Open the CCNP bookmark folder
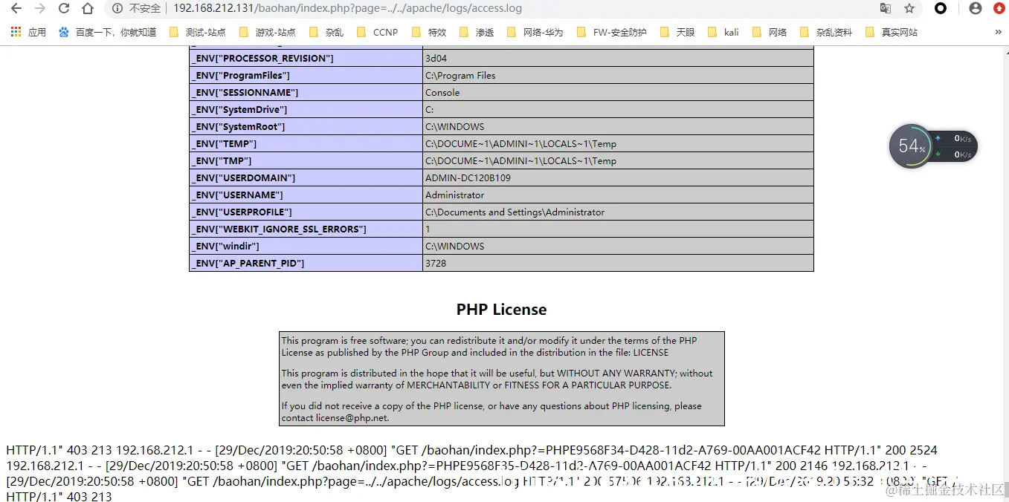Screen dimensions: 1009x502 click(377, 32)
